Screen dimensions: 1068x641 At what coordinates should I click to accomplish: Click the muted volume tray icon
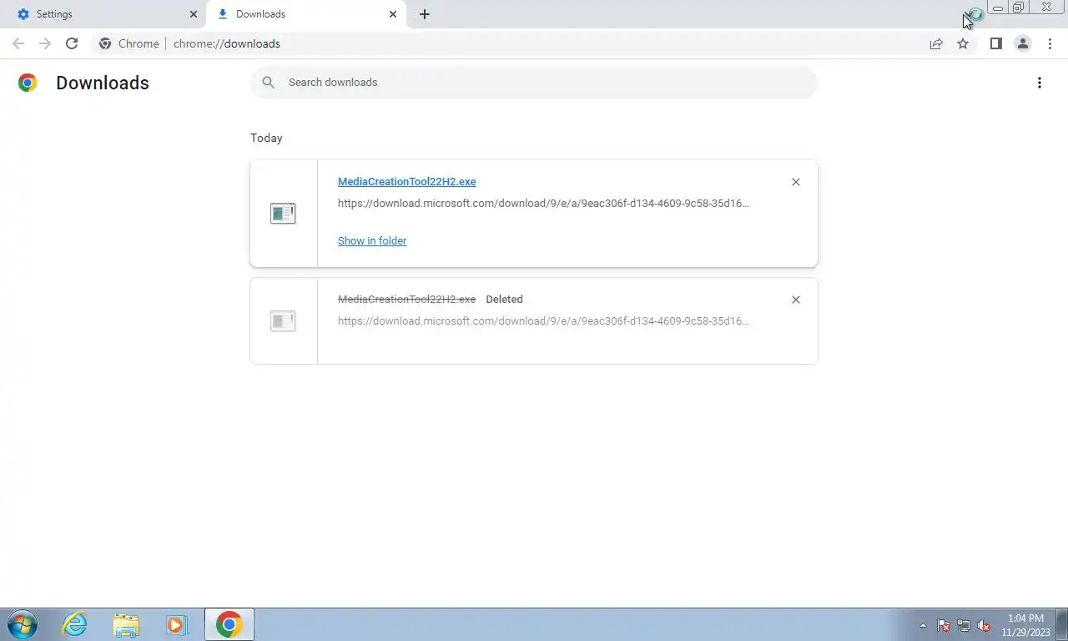(984, 625)
